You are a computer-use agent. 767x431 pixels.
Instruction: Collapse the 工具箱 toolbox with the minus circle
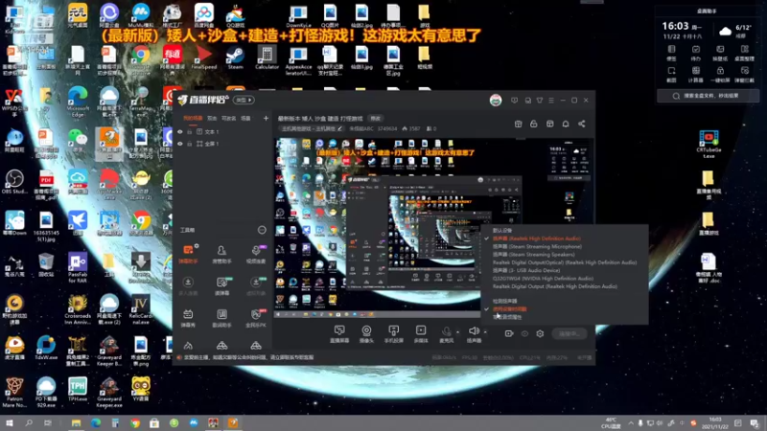262,230
